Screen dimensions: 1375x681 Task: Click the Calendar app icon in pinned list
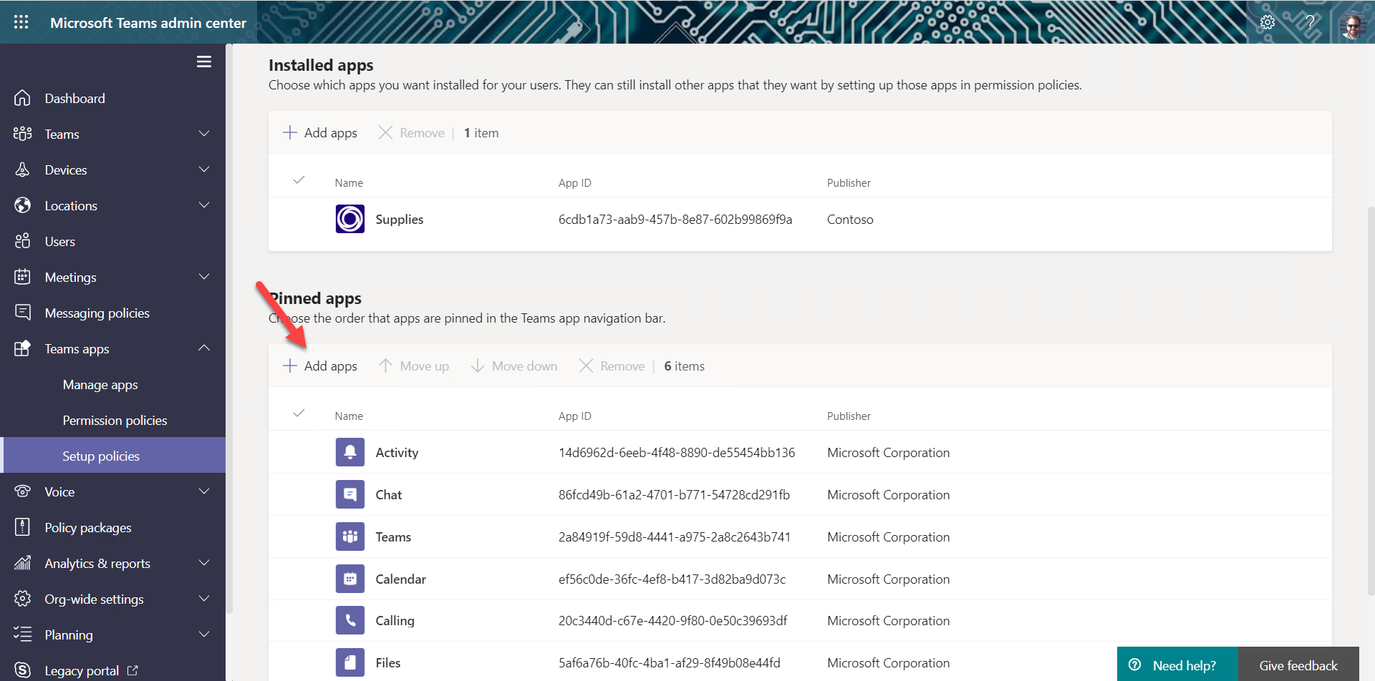[350, 579]
